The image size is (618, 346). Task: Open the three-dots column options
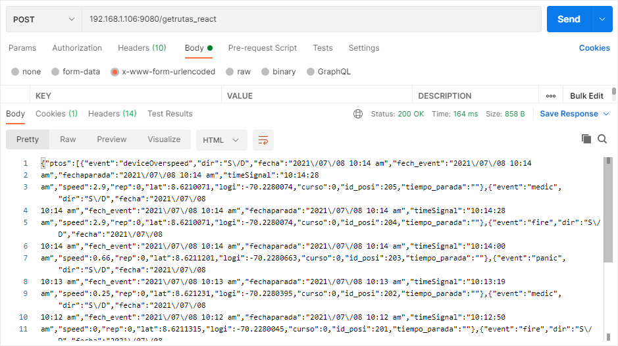pos(551,96)
